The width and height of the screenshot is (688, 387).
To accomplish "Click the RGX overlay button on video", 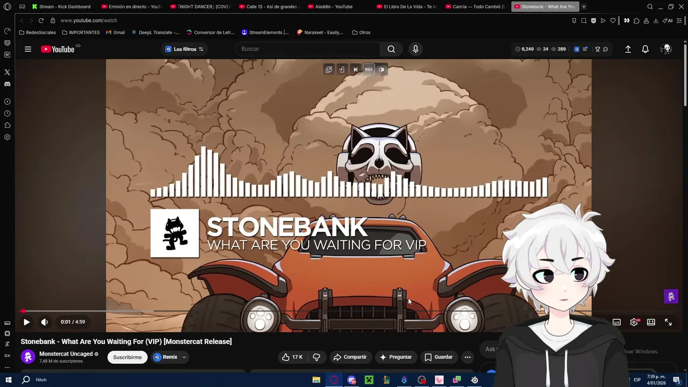I will coord(369,69).
